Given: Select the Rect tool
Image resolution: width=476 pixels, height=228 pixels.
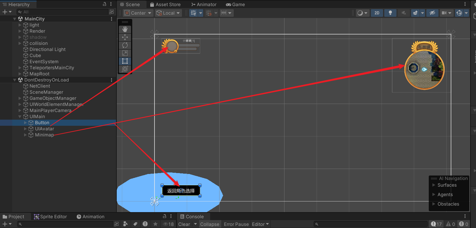Looking at the screenshot, I should [x=125, y=61].
